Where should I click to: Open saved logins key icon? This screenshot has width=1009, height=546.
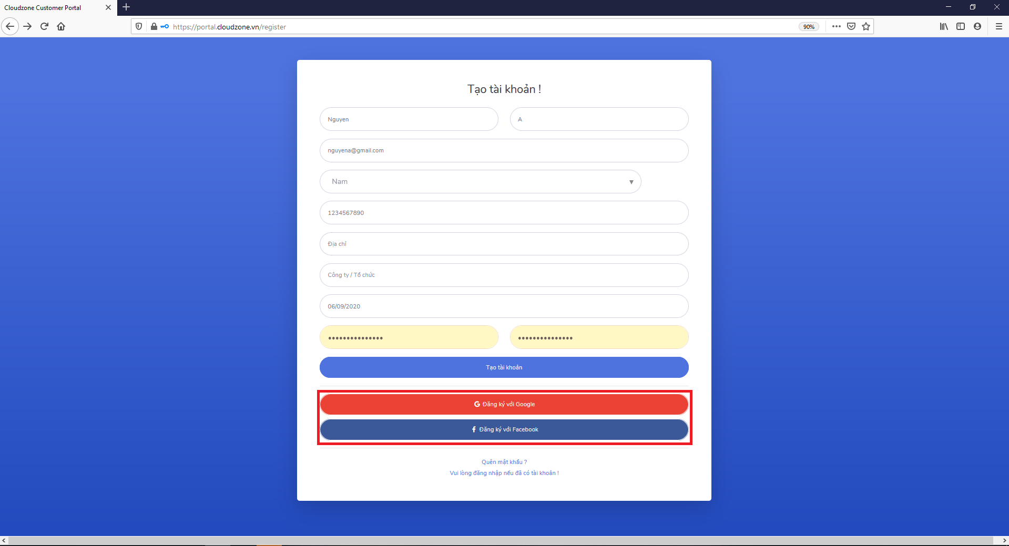[165, 26]
